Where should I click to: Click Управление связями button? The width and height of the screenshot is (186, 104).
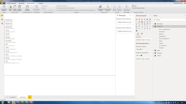(x=4, y=8)
